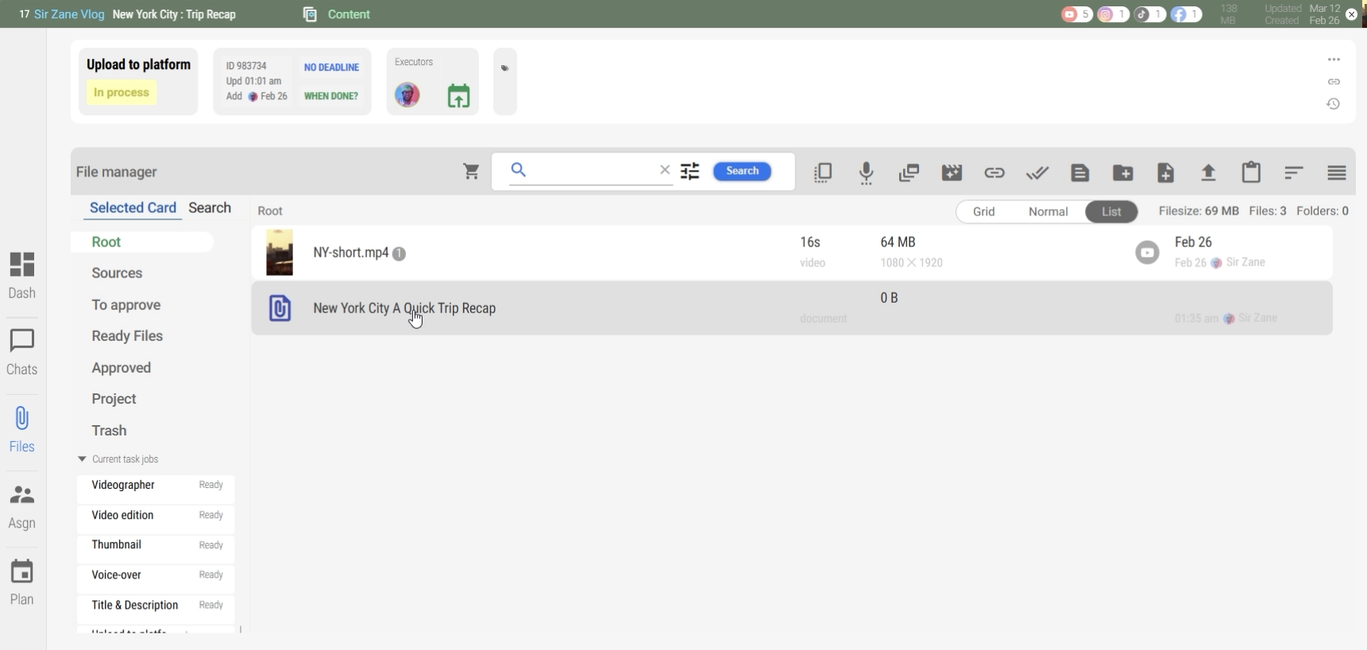Open the sort order menu icon
Screen dimensions: 1367x650
(1294, 173)
